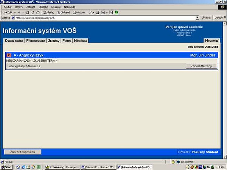Click the Zobrazit termíny button

tap(201, 66)
